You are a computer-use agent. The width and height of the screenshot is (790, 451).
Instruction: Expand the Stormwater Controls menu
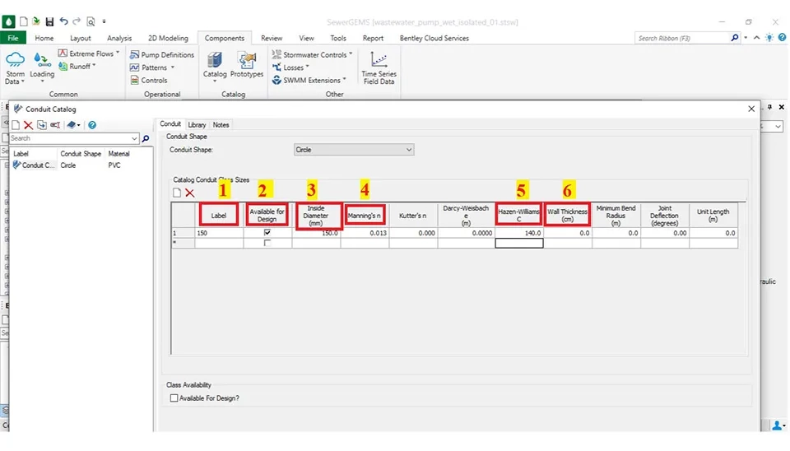click(313, 54)
